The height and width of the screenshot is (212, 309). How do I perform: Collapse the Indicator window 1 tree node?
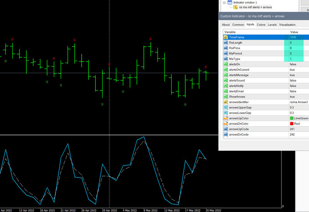[x=224, y=3]
